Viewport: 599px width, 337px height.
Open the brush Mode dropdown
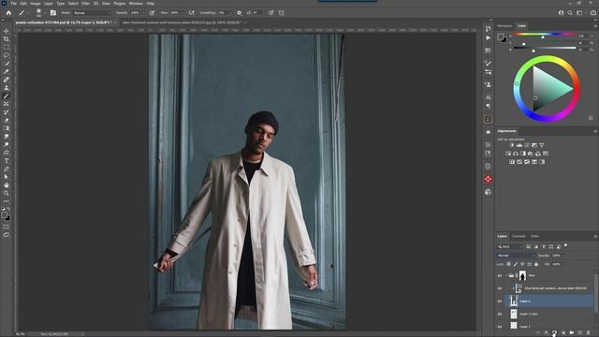92,12
